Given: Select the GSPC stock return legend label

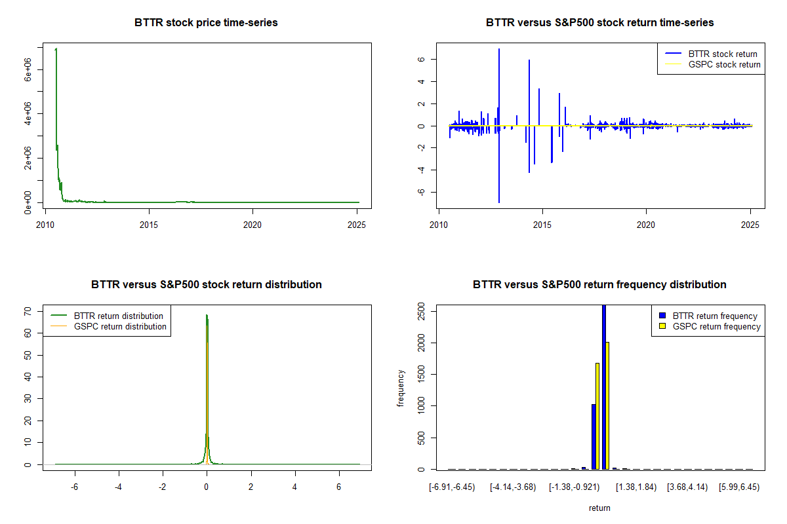Looking at the screenshot, I should coord(724,64).
